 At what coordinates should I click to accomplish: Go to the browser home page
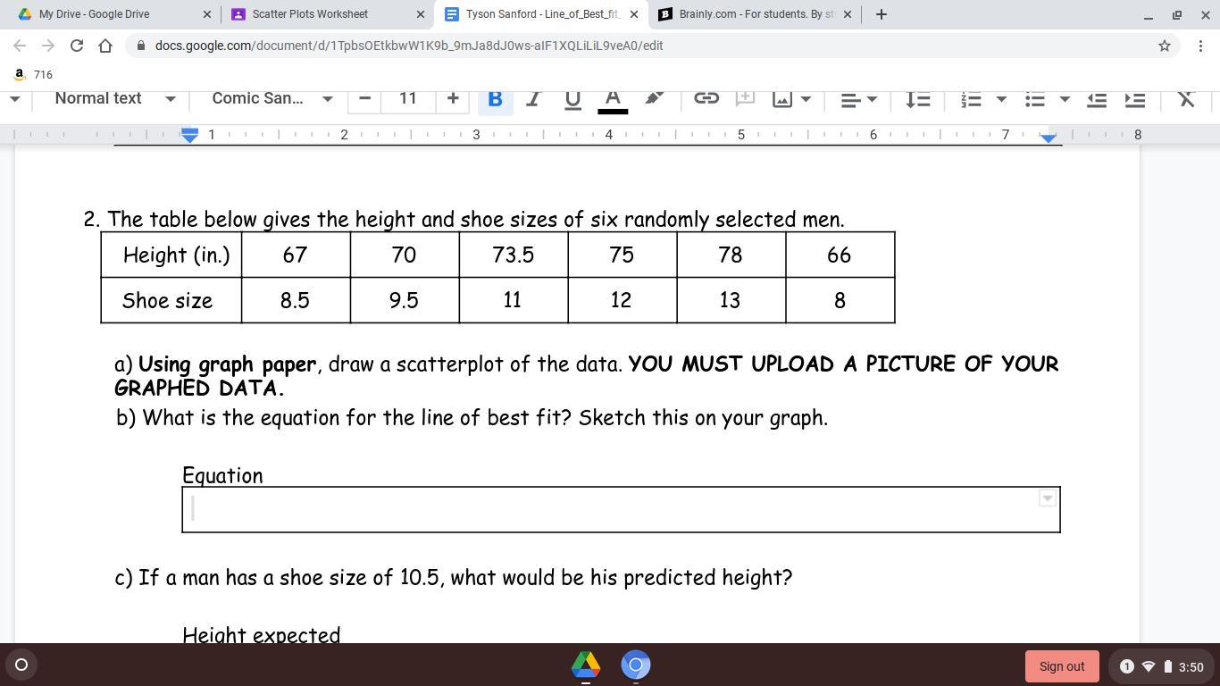click(x=105, y=46)
